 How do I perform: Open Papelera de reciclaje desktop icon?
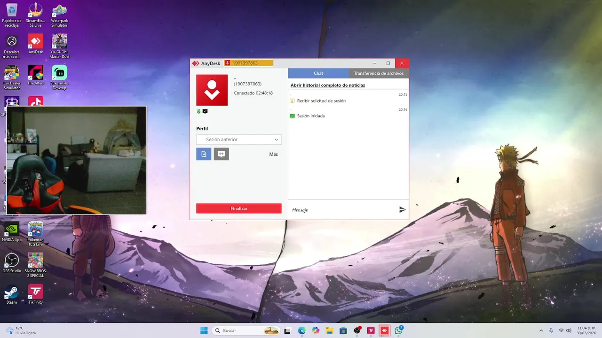(x=12, y=15)
